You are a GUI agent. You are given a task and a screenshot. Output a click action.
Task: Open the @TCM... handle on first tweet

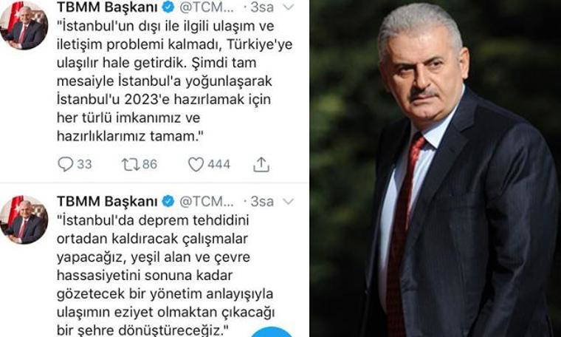tap(207, 7)
